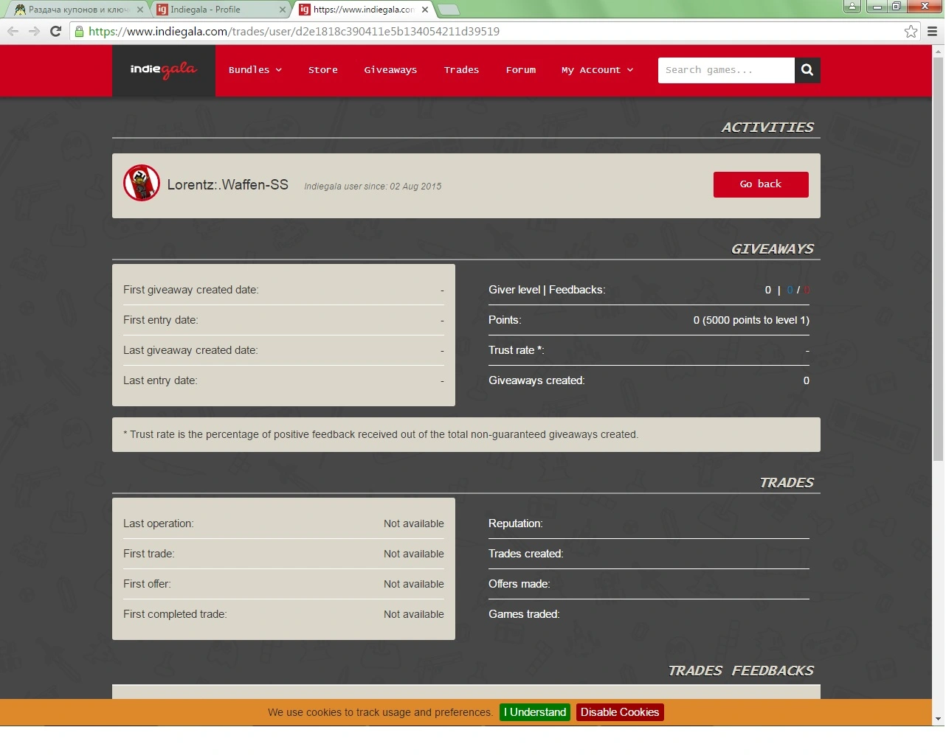The width and height of the screenshot is (946, 755).
Task: Click the 'Indiegala user since' date text
Action: pos(373,187)
